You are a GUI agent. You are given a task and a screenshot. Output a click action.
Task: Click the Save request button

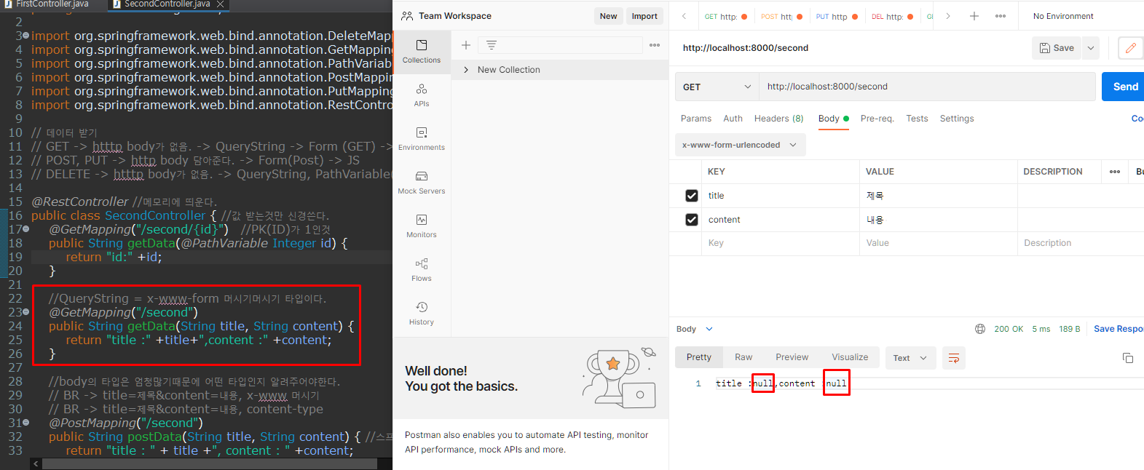(x=1057, y=48)
